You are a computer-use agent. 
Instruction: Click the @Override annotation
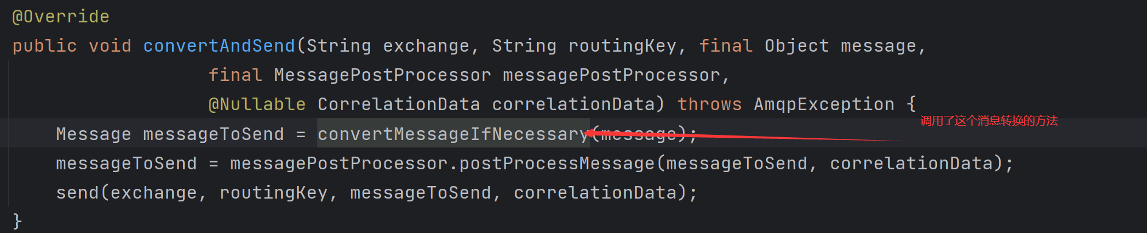pos(61,17)
